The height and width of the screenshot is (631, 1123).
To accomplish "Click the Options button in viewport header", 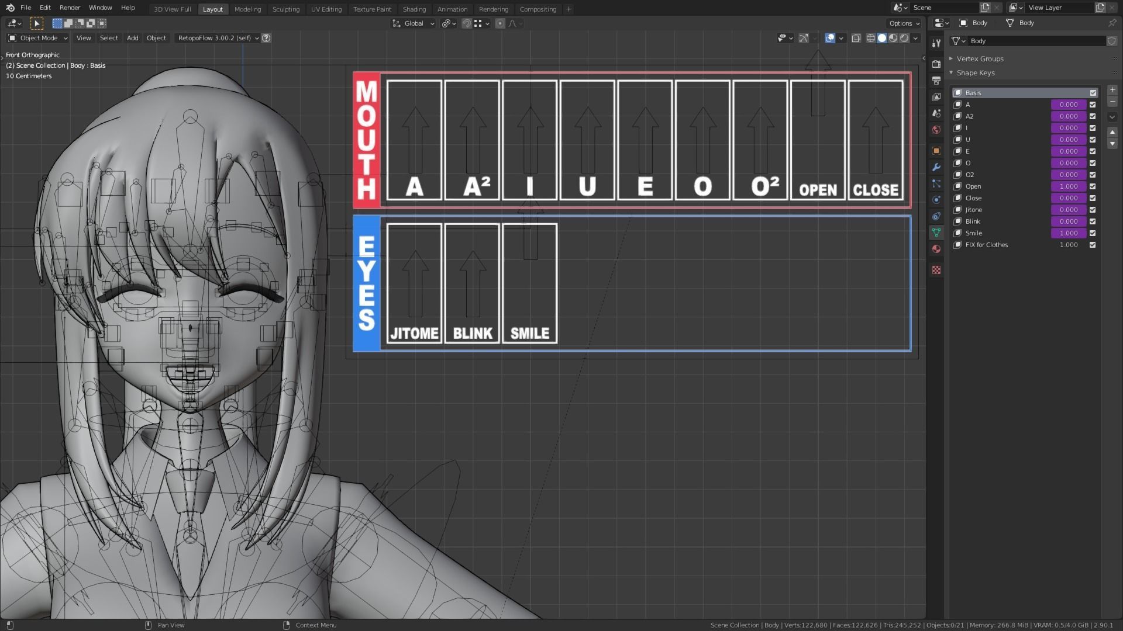I will [x=904, y=23].
